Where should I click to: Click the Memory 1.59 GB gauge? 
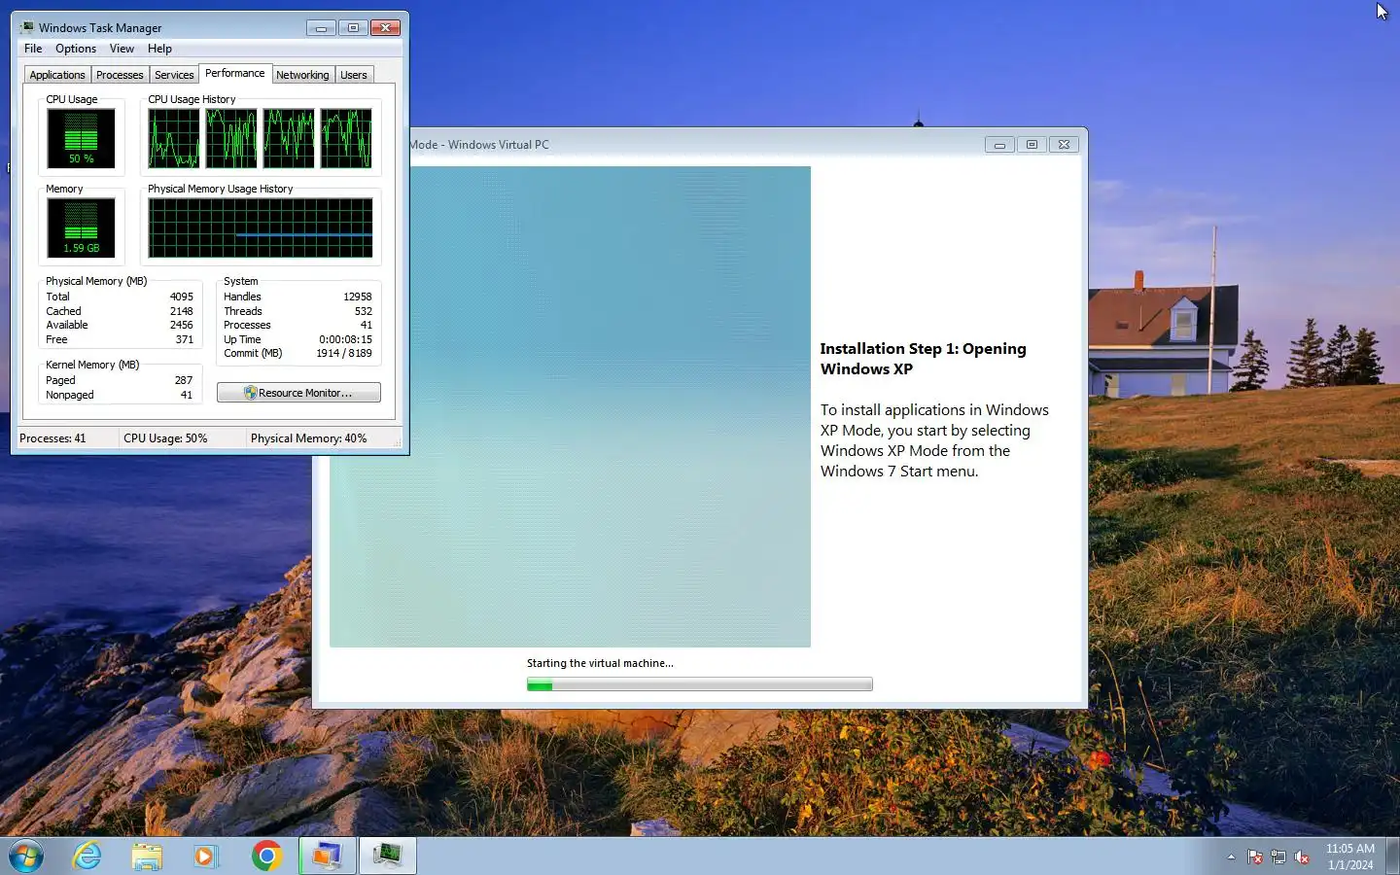click(x=81, y=227)
